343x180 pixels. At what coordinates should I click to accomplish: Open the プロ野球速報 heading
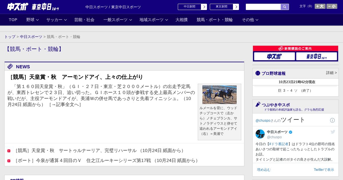[274, 73]
